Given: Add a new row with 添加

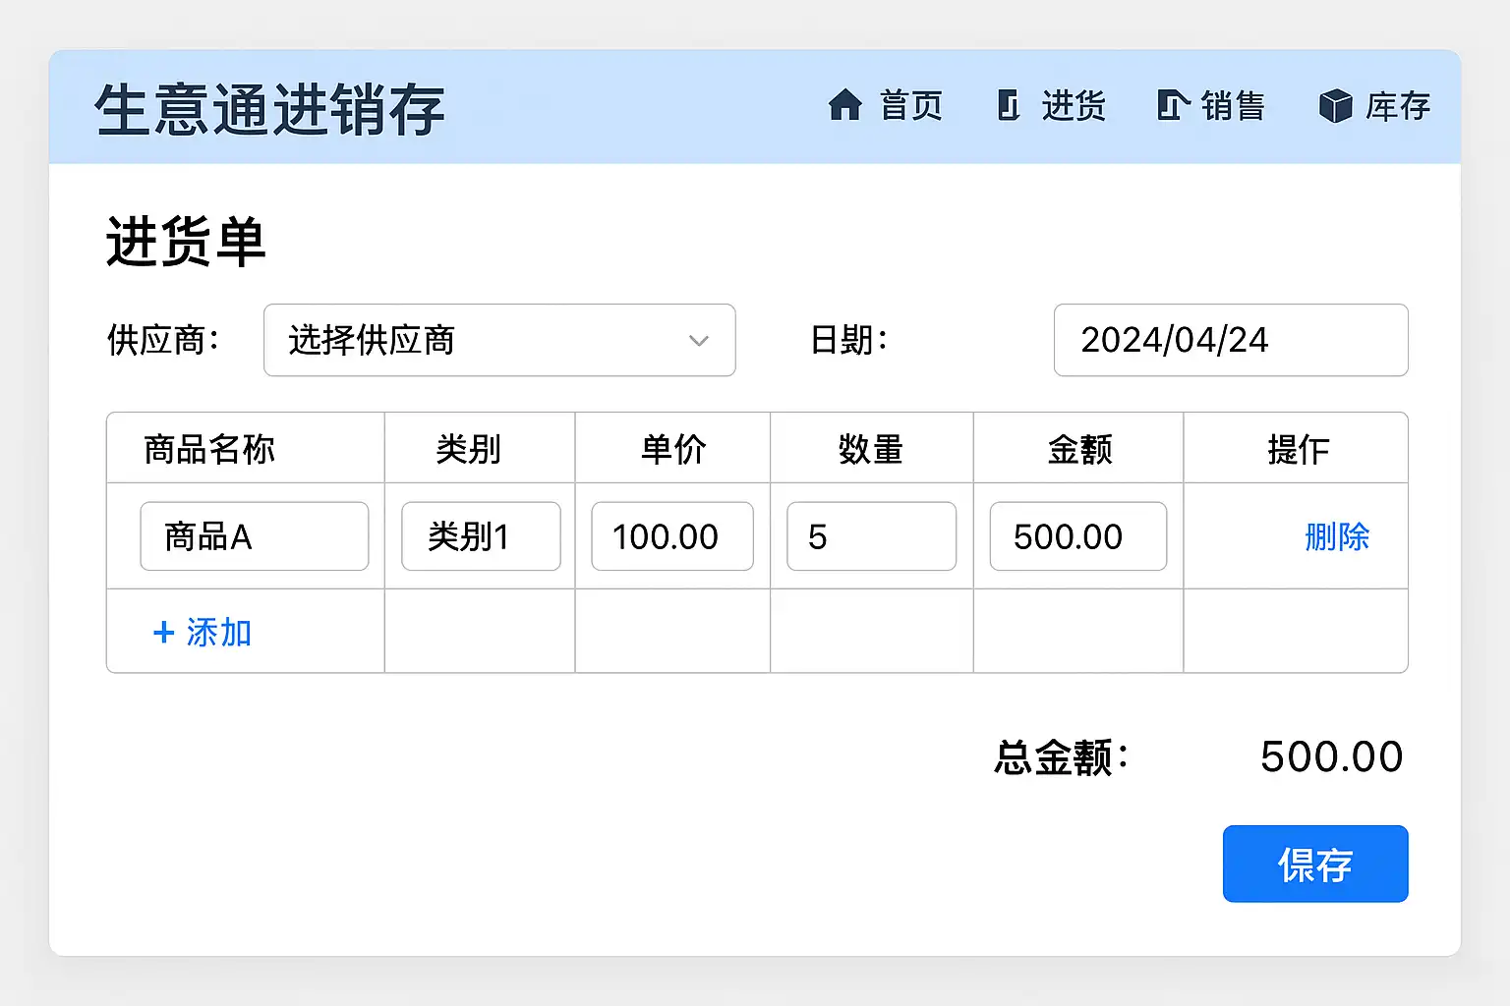Looking at the screenshot, I should pyautogui.click(x=218, y=633).
